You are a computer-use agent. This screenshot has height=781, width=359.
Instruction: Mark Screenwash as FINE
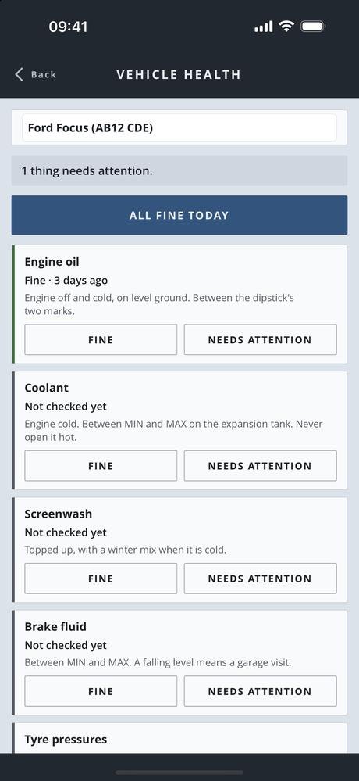point(101,579)
